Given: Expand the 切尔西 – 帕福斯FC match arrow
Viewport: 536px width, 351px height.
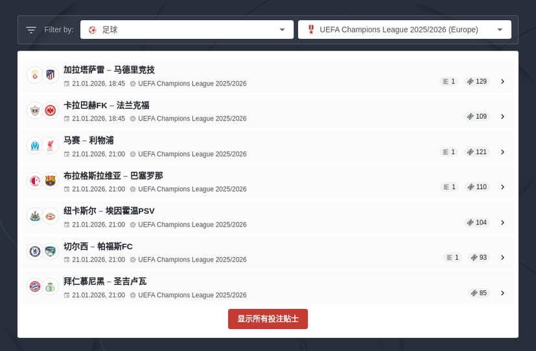Looking at the screenshot, I should coord(502,258).
